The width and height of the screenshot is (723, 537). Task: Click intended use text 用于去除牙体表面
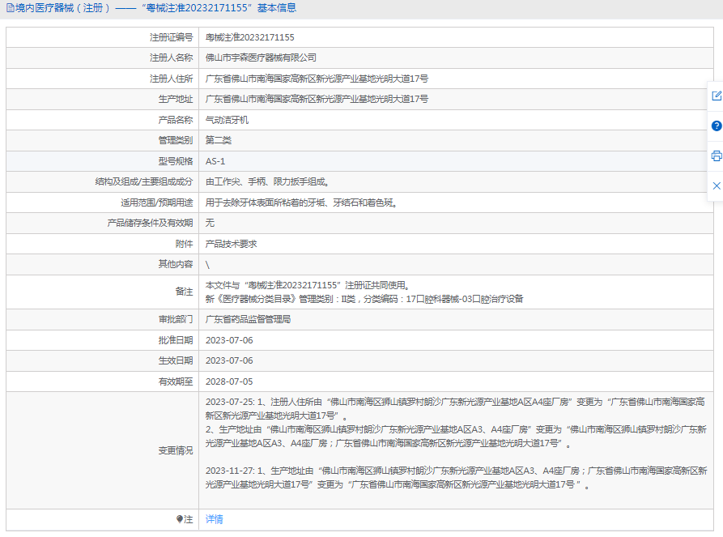click(x=301, y=202)
